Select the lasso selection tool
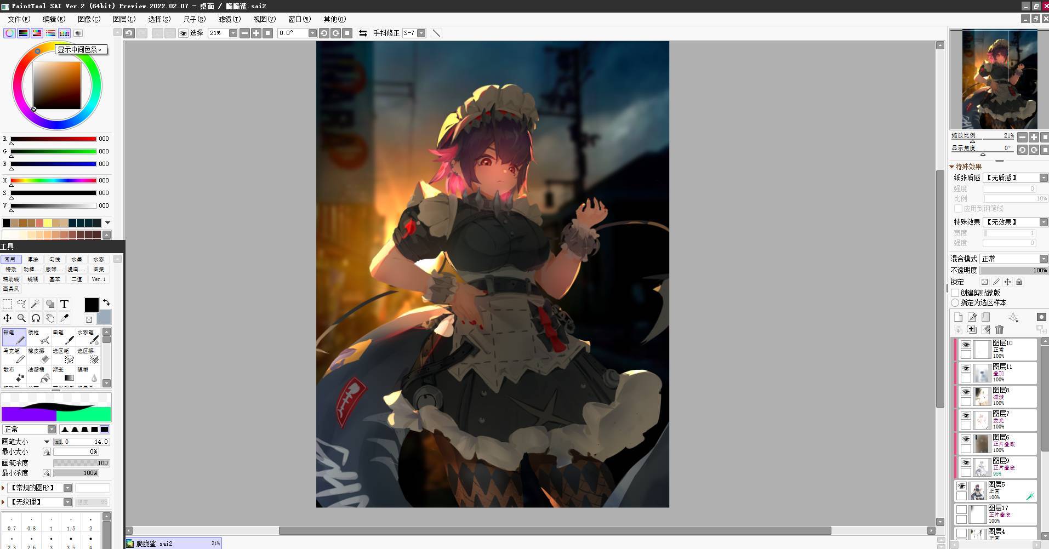1049x549 pixels. click(x=21, y=304)
